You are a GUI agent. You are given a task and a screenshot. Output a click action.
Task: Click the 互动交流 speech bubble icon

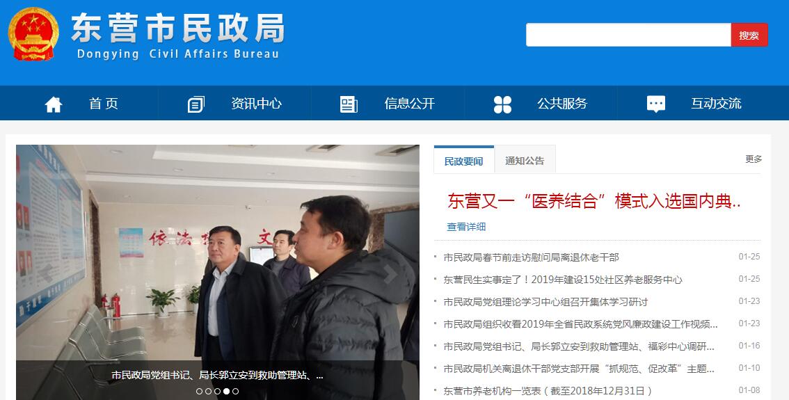click(655, 104)
